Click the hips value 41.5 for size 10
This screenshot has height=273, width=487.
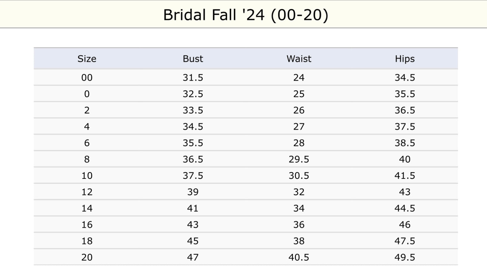pyautogui.click(x=404, y=176)
